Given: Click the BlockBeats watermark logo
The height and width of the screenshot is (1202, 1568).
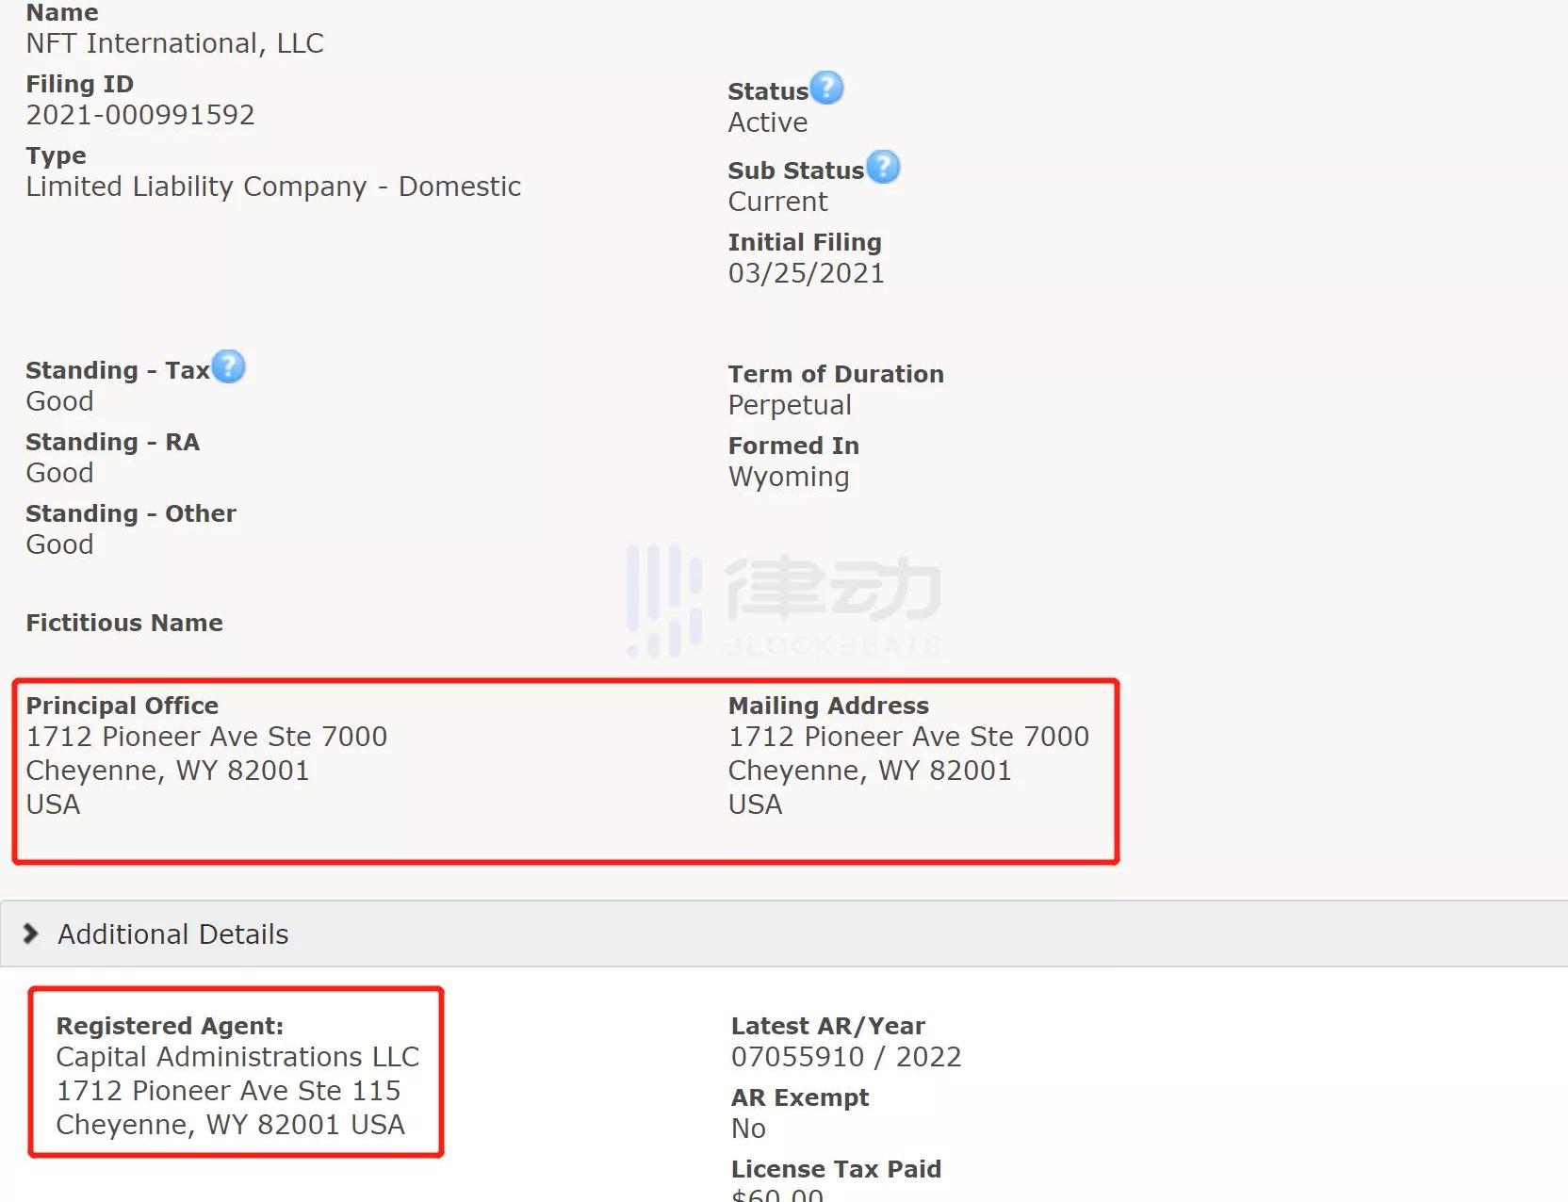Looking at the screenshot, I should pyautogui.click(x=784, y=600).
